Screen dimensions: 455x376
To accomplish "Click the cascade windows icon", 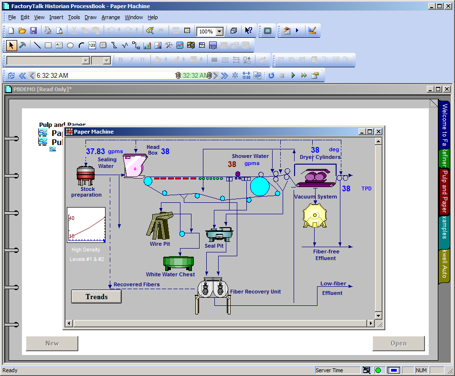I will [233, 31].
